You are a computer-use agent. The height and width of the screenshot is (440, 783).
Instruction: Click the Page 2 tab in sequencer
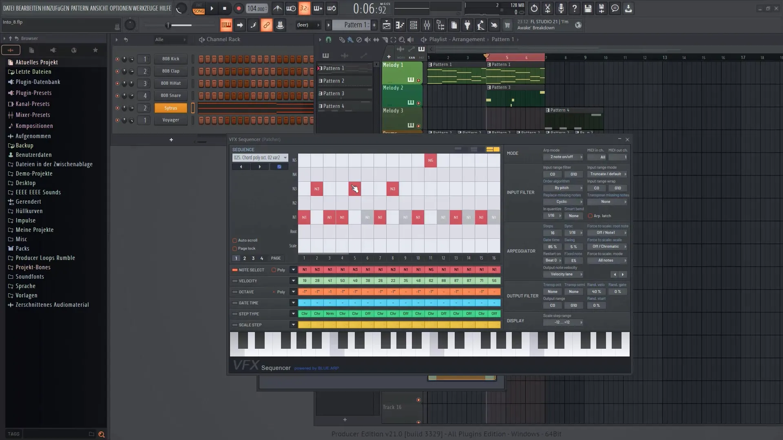click(245, 258)
